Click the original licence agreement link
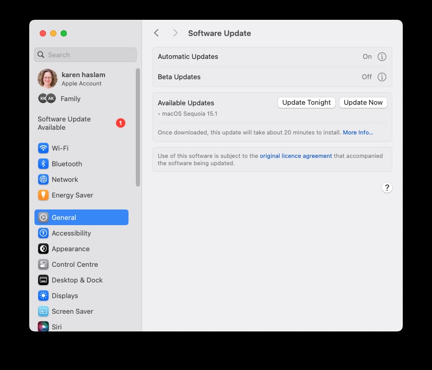Viewport: 432px width, 370px height. (296, 155)
